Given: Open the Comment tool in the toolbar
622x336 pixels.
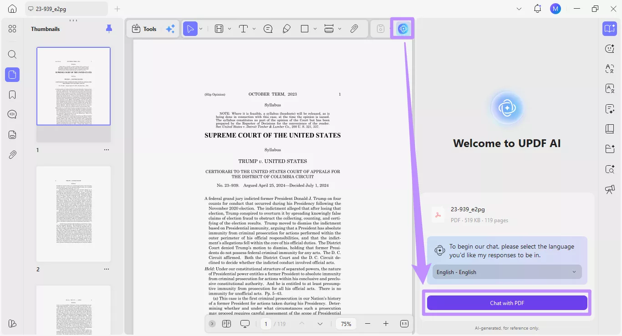Looking at the screenshot, I should (268, 28).
